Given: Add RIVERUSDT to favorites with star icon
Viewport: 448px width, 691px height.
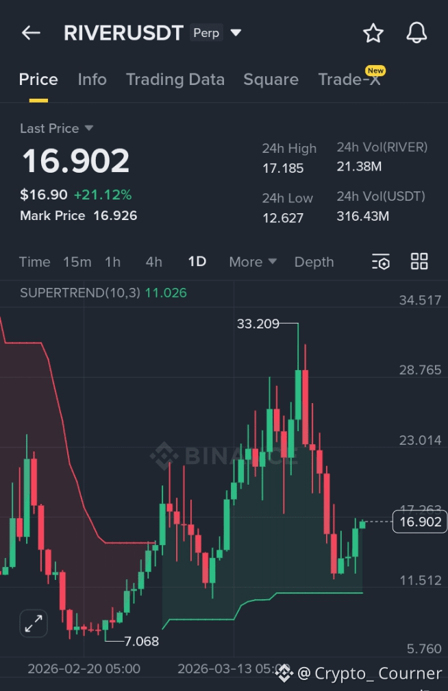Looking at the screenshot, I should click(373, 33).
